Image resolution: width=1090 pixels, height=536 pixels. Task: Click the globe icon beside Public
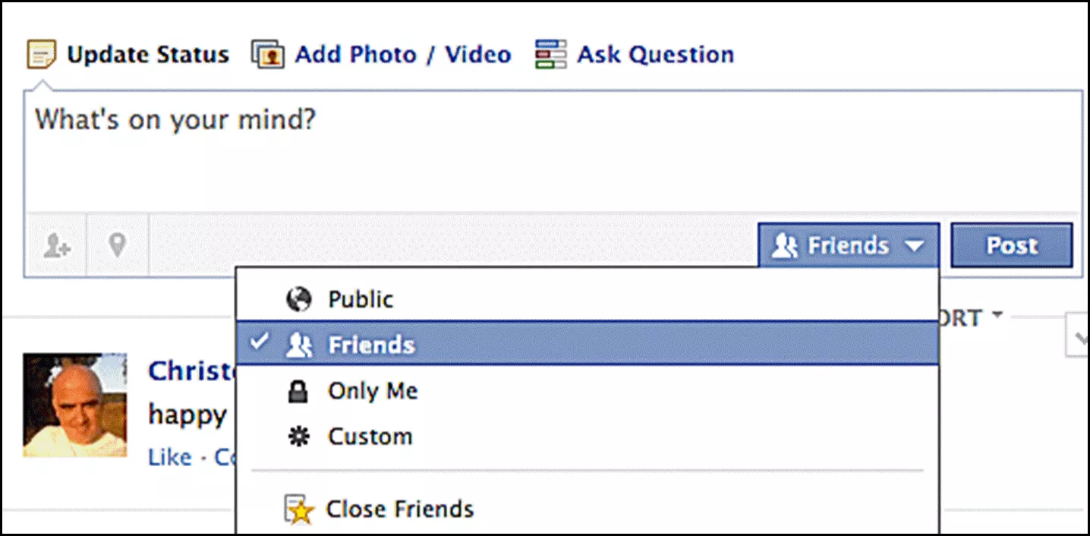point(298,299)
